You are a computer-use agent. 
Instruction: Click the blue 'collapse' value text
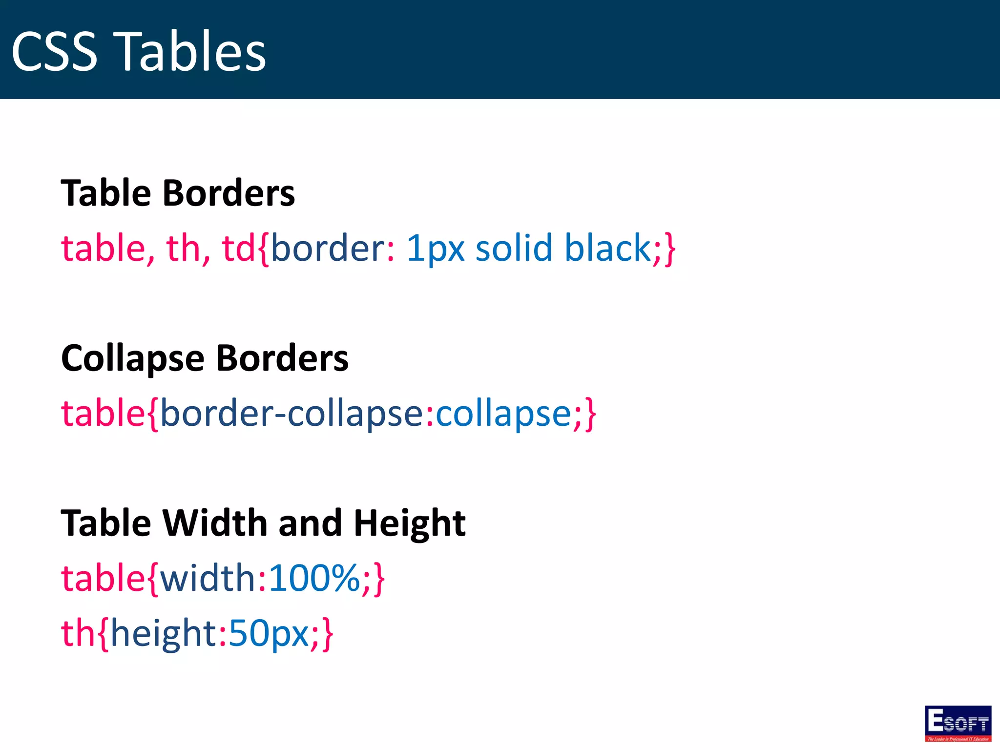(503, 414)
